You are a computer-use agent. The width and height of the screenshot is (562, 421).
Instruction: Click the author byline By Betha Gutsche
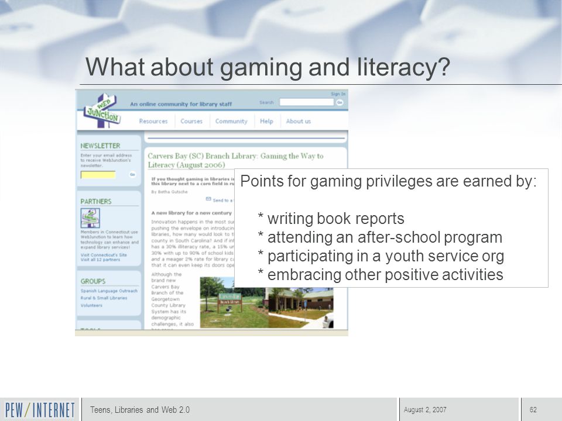169,192
